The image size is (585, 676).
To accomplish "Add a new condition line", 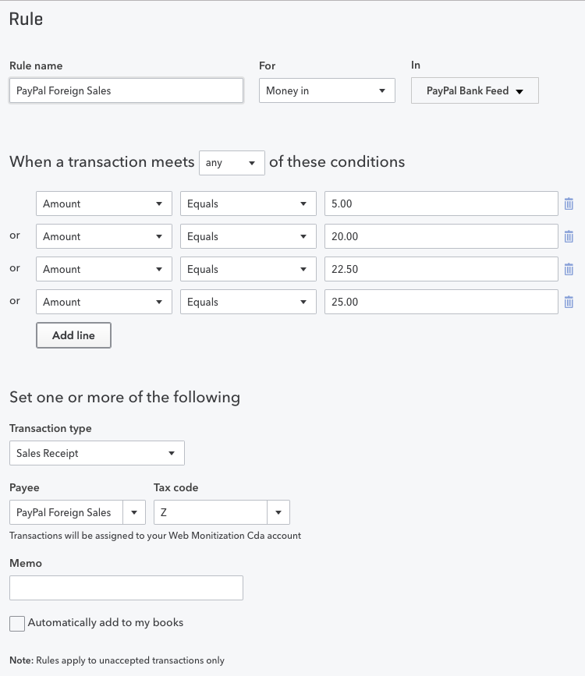I will [x=73, y=335].
